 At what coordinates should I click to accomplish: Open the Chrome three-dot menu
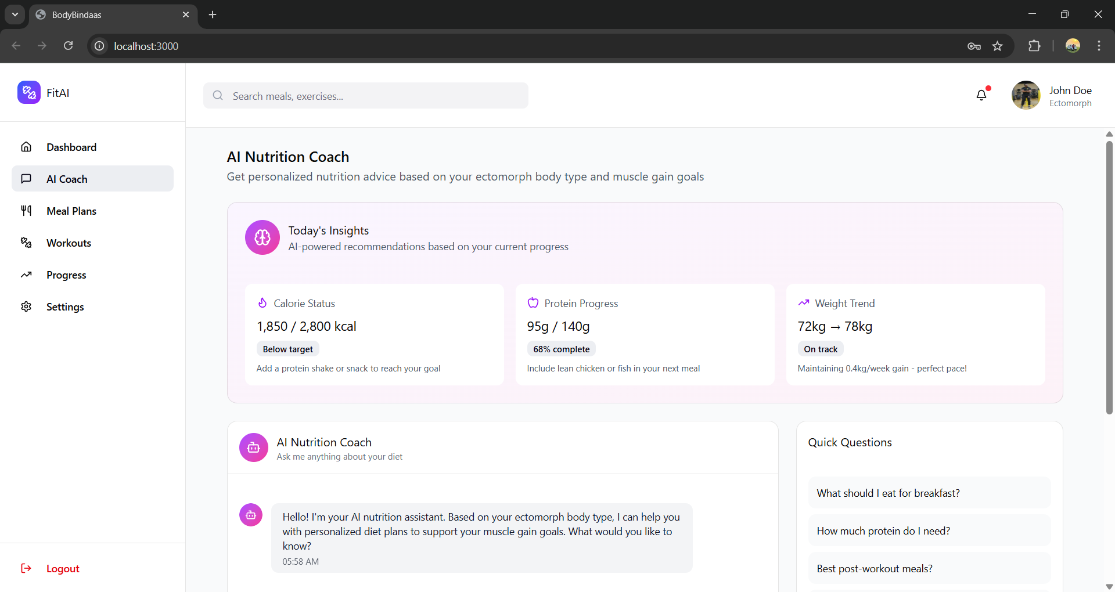click(x=1099, y=46)
